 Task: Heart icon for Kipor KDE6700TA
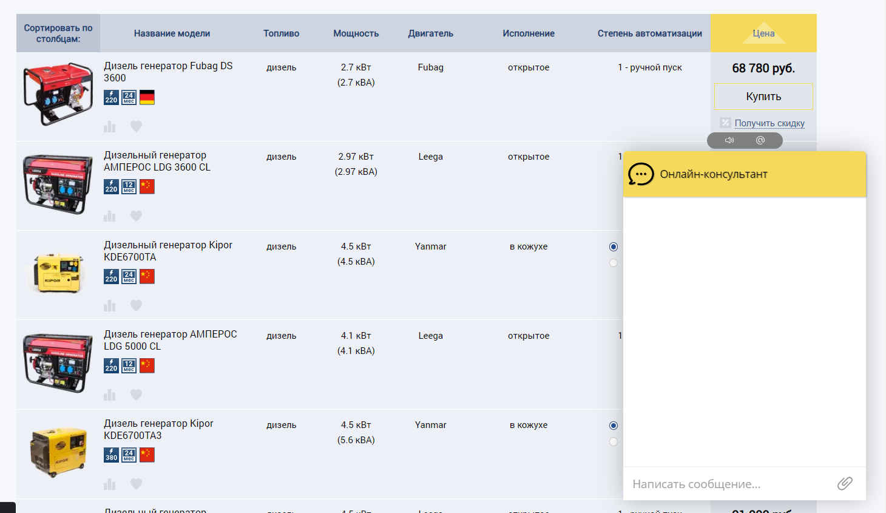[x=136, y=305]
